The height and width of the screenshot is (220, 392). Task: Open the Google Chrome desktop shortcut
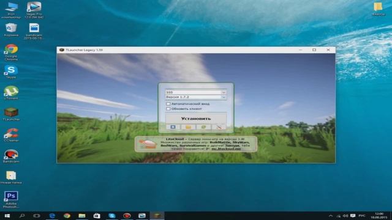pyautogui.click(x=11, y=52)
